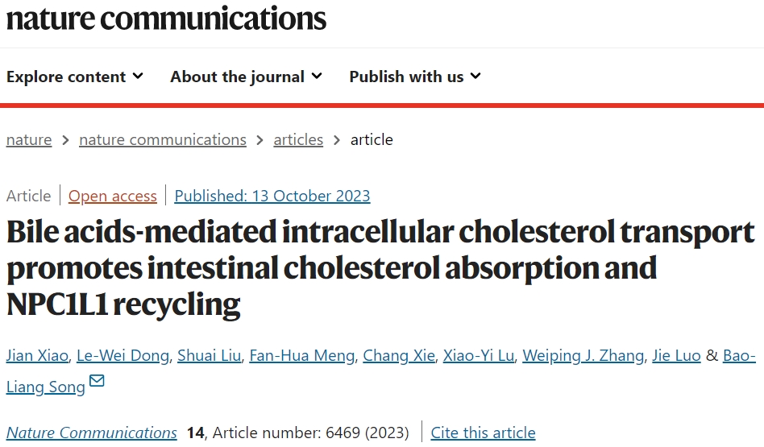Open author Shuai Liu's profile
The image size is (764, 447).
pos(209,355)
